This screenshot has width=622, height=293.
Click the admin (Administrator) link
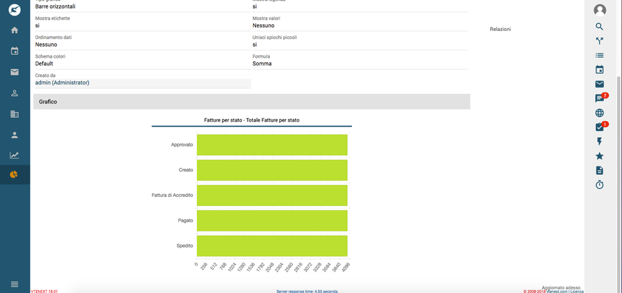[x=62, y=83]
